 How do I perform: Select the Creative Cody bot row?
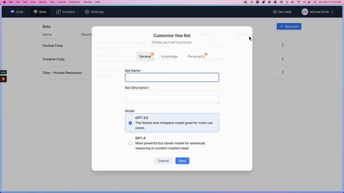pyautogui.click(x=54, y=59)
